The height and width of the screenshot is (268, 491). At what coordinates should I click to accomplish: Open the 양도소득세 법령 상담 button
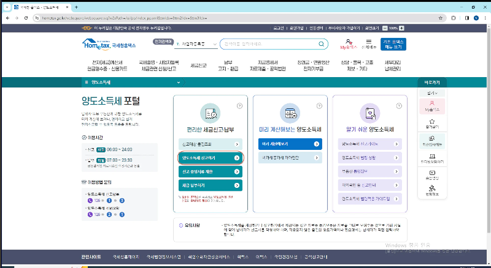click(x=370, y=158)
